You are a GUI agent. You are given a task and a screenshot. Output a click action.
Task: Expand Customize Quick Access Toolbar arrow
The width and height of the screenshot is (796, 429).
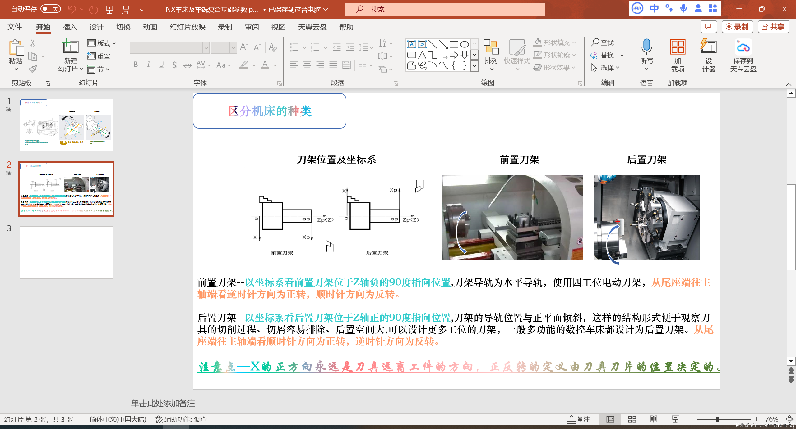pos(142,9)
